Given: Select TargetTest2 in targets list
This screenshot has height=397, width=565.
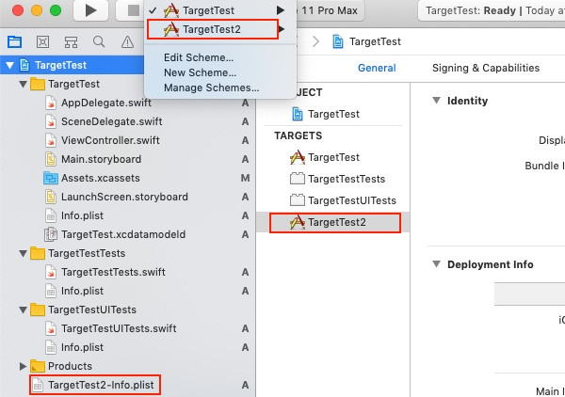Looking at the screenshot, I should pos(335,222).
